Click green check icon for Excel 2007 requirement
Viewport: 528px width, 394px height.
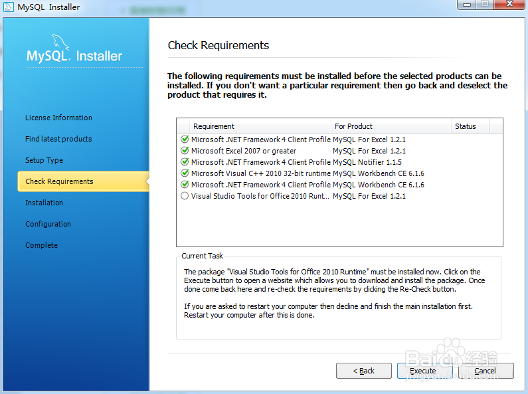[x=185, y=151]
